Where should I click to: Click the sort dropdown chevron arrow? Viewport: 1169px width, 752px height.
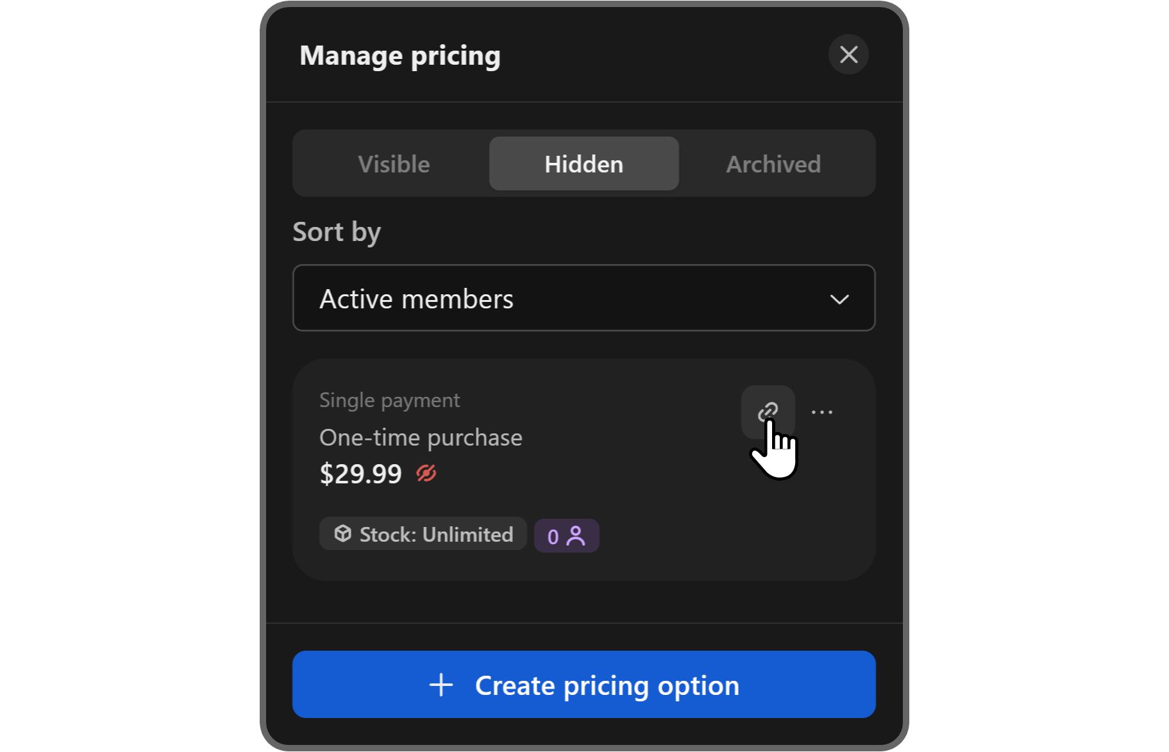click(x=839, y=299)
